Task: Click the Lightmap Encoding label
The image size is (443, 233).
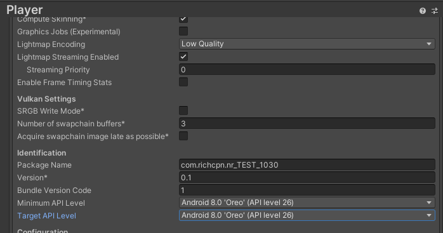Action: pos(51,44)
